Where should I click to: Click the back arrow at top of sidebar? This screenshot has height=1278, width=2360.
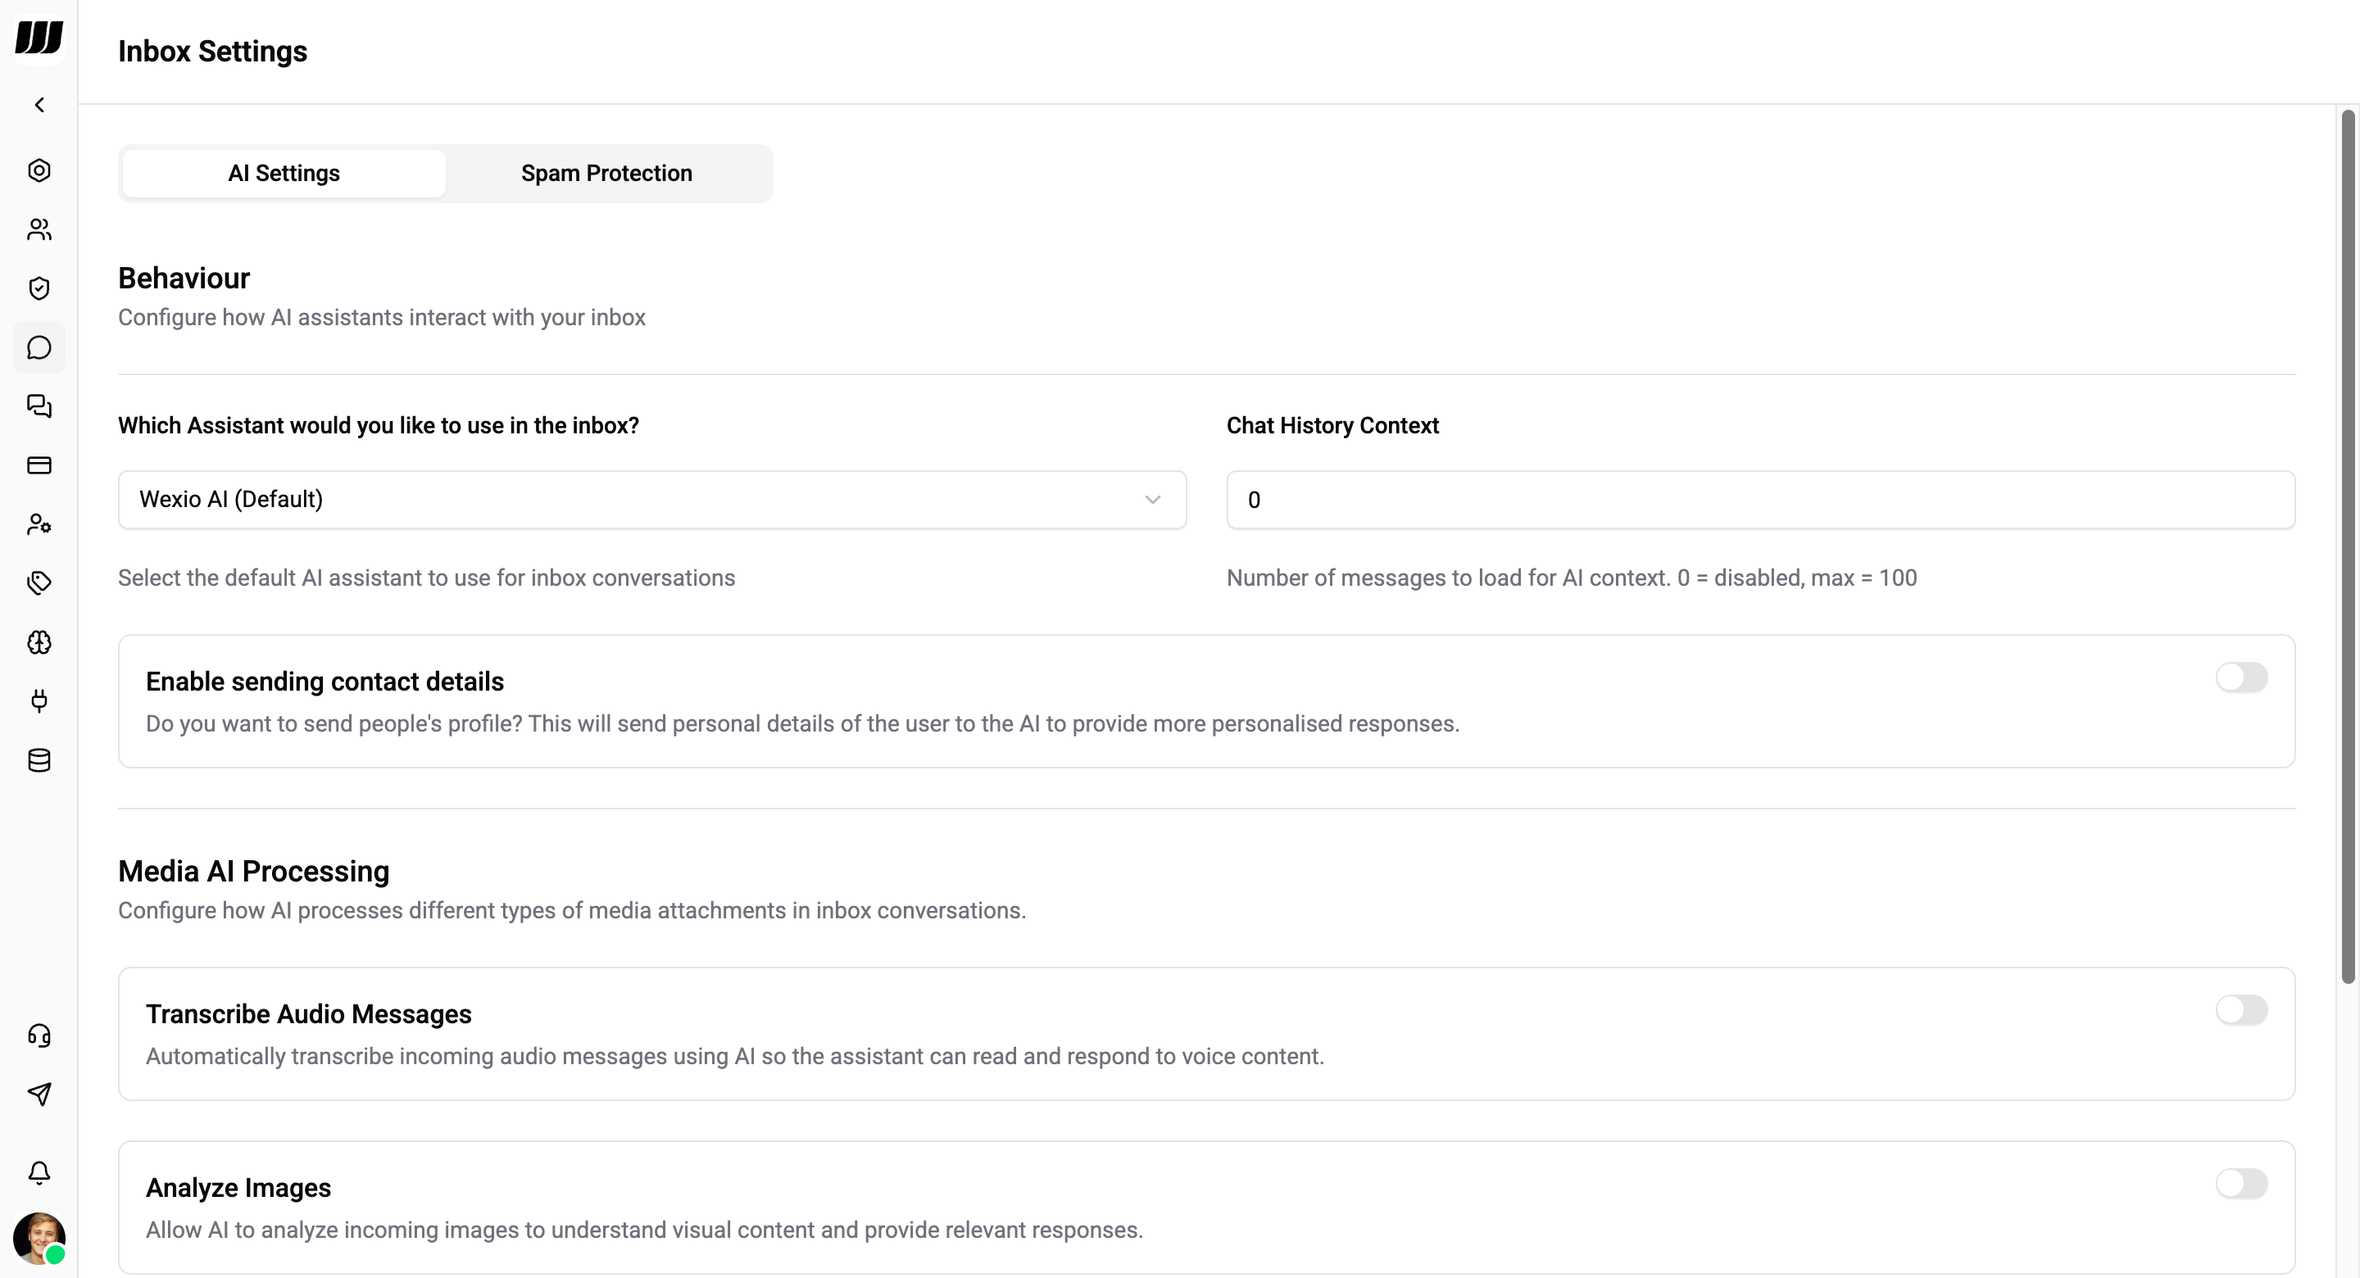tap(39, 104)
